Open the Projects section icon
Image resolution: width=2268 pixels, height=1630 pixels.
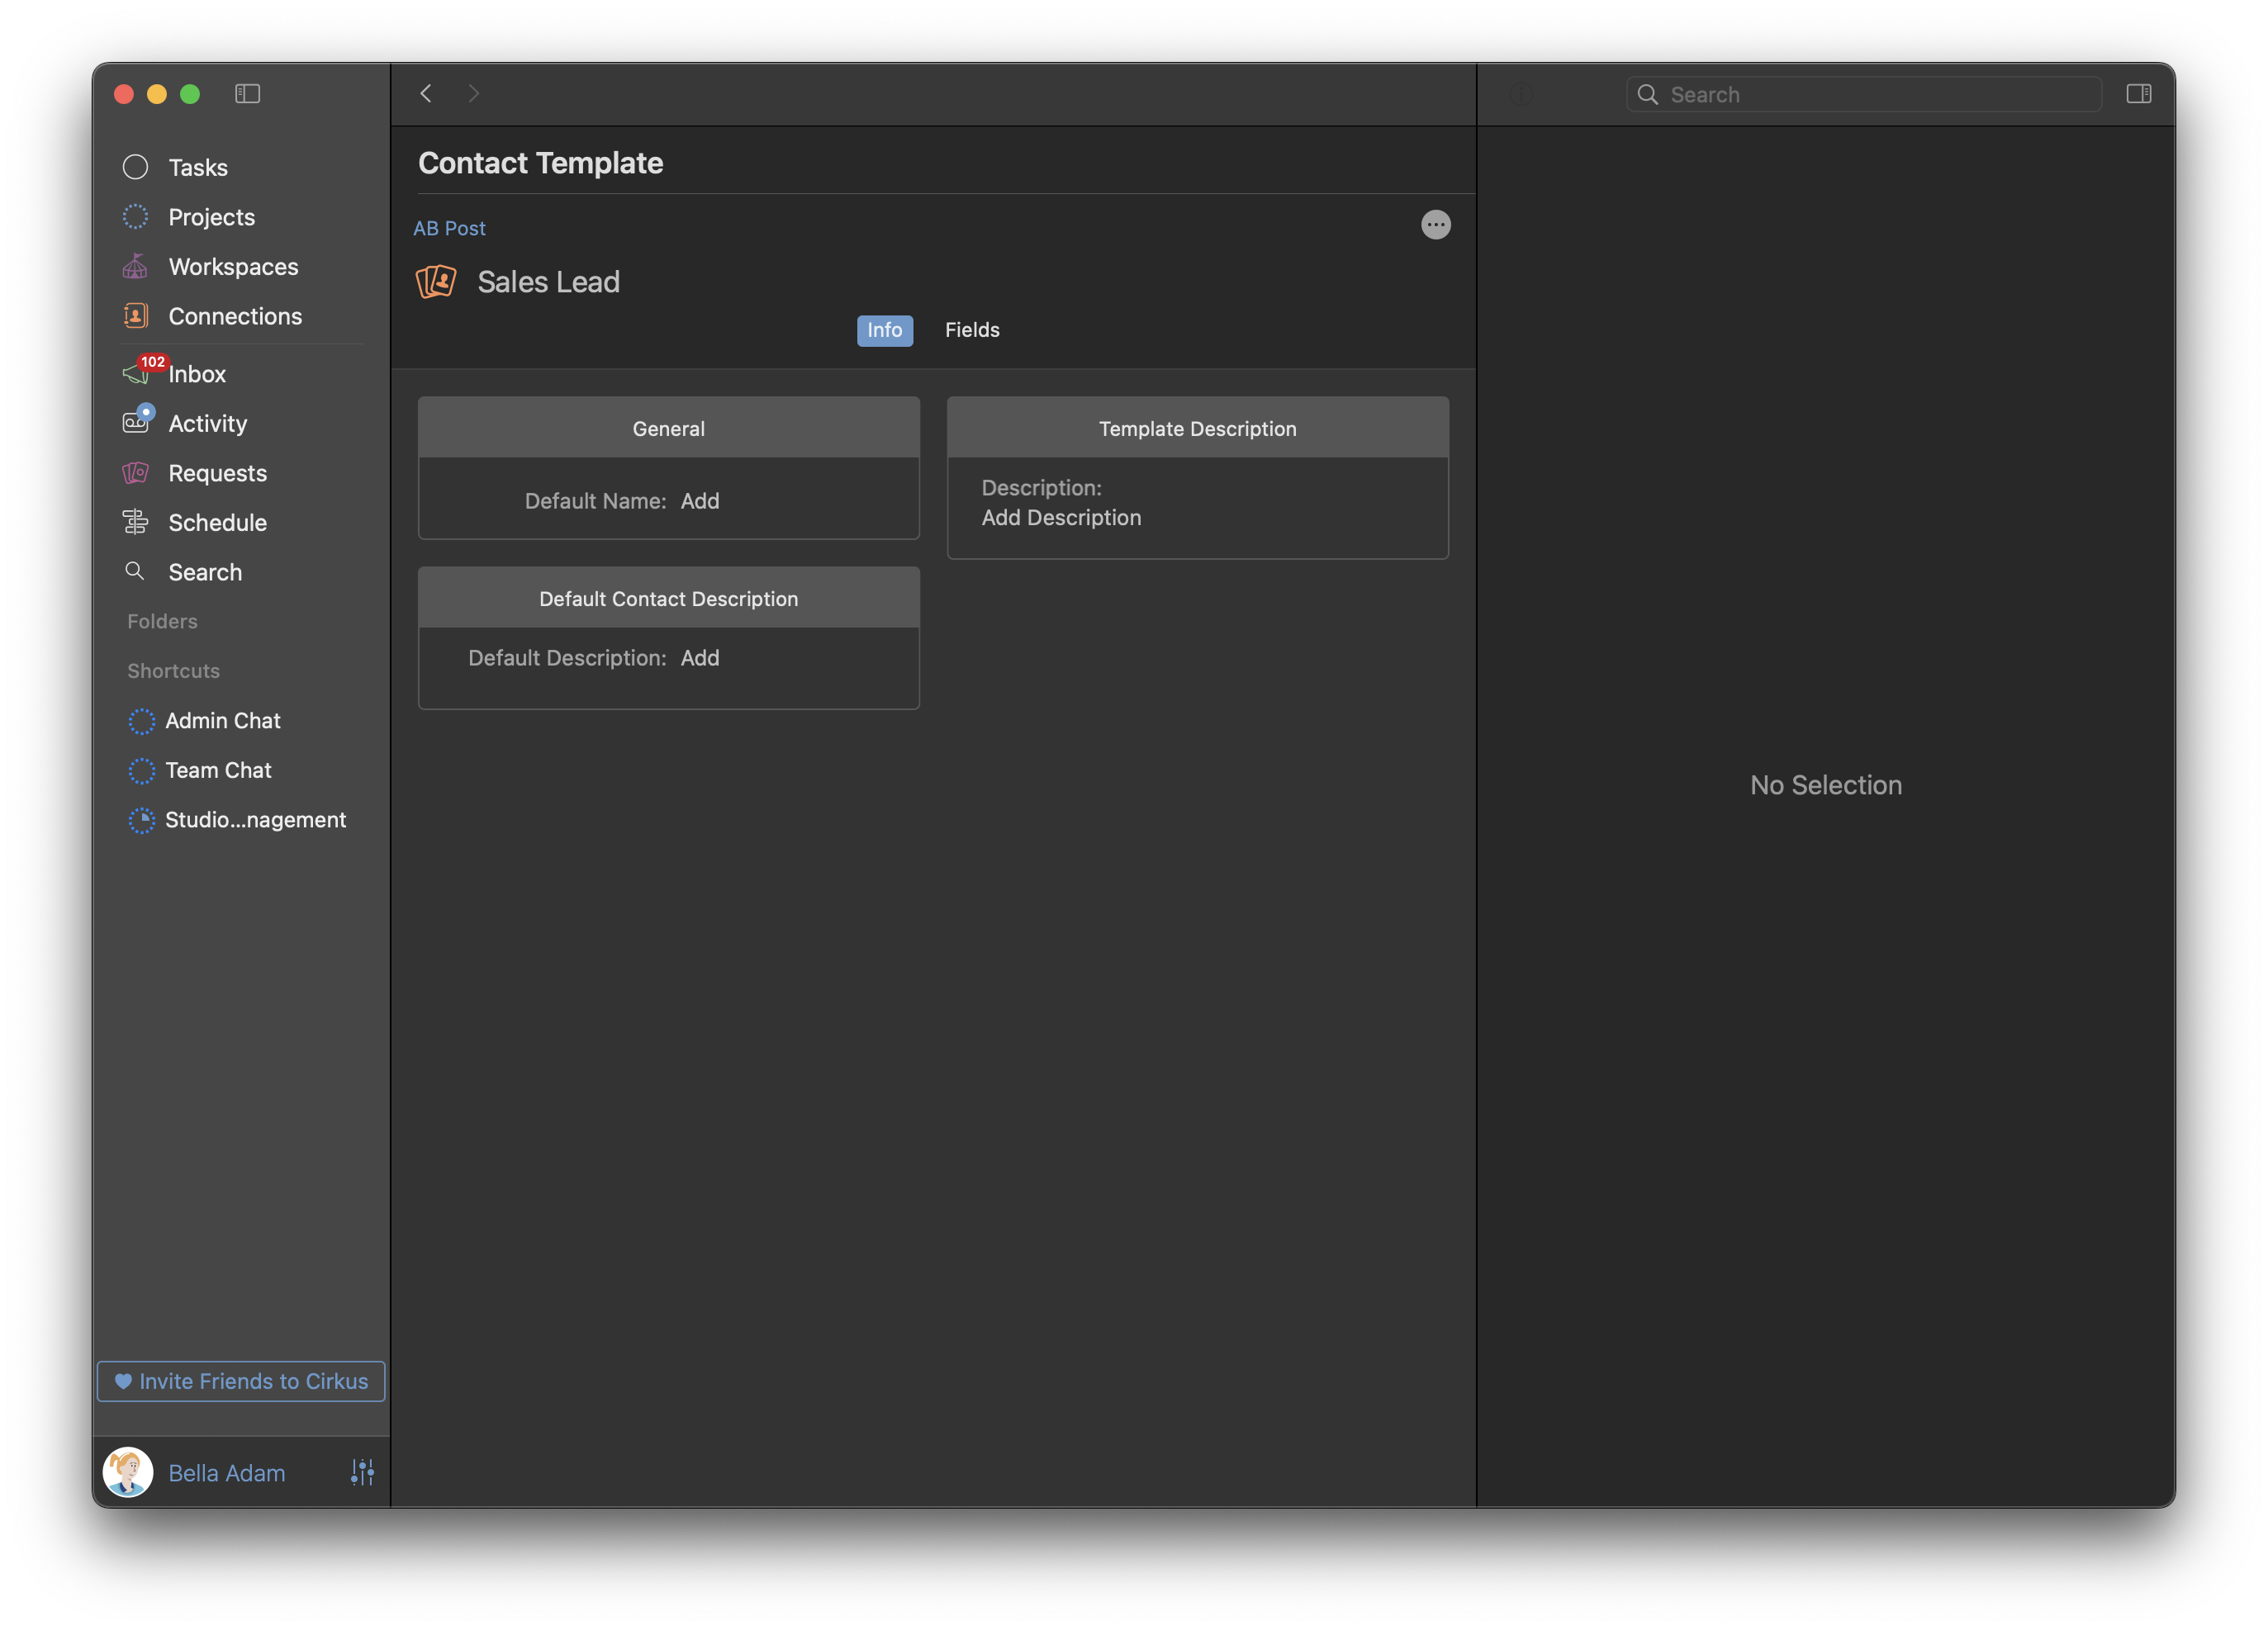(135, 217)
